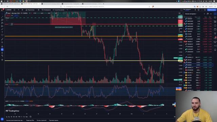Open the TradingView main menu logo
Image resolution: width=217 pixels, height=122 pixels.
[x=2, y=10]
